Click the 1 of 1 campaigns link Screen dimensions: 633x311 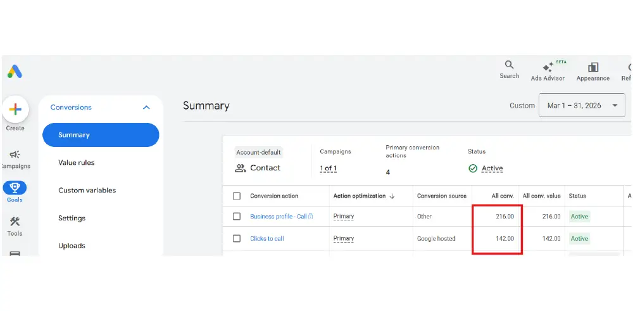coord(328,168)
